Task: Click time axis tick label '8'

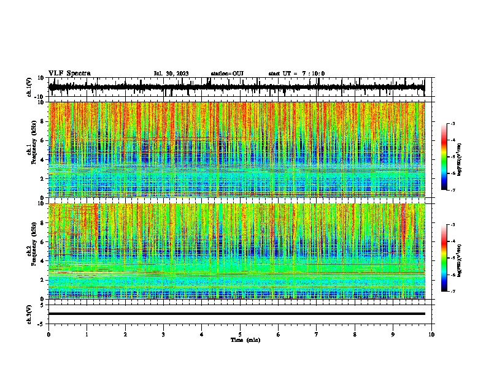Action: point(355,335)
